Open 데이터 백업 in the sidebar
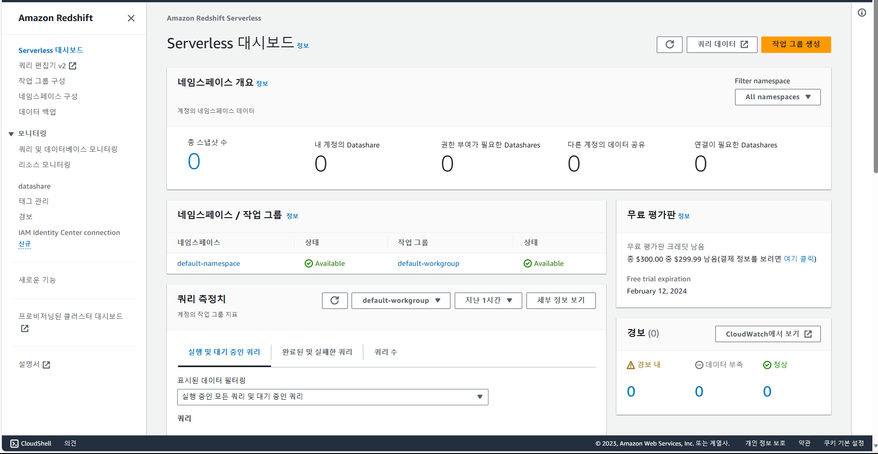This screenshot has width=878, height=454. pos(37,112)
